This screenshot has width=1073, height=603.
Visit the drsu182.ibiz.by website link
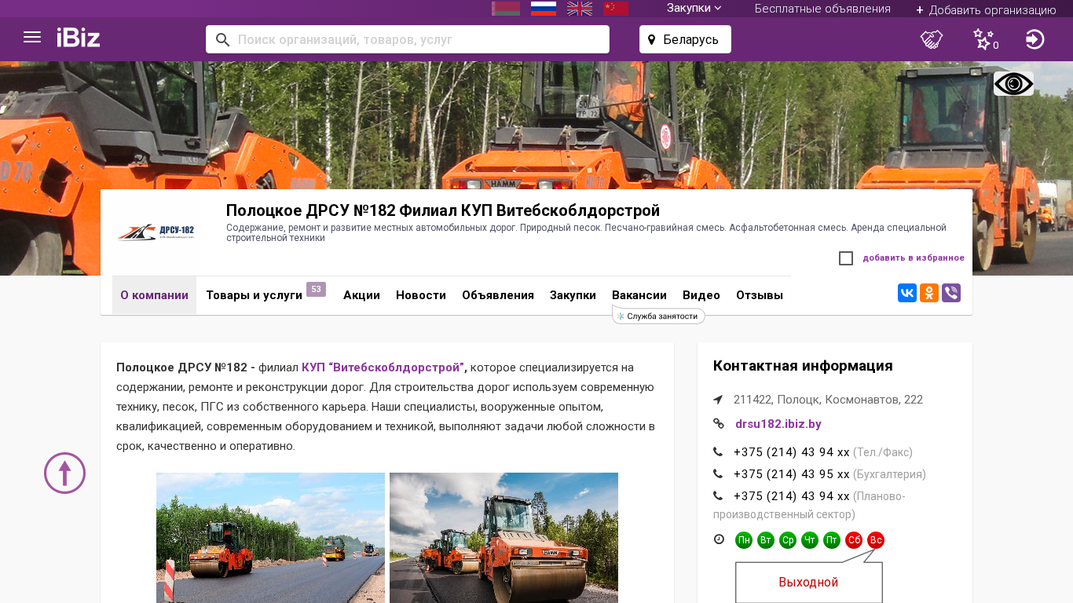(778, 424)
